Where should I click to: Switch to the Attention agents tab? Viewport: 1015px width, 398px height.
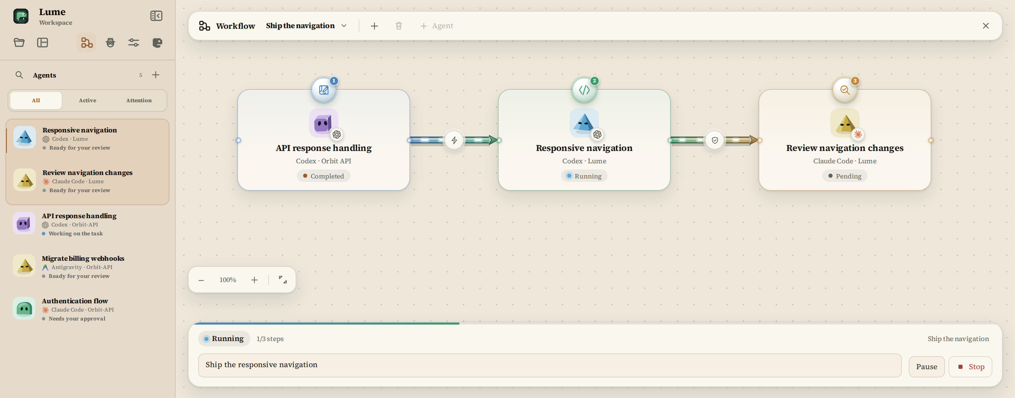tap(139, 101)
